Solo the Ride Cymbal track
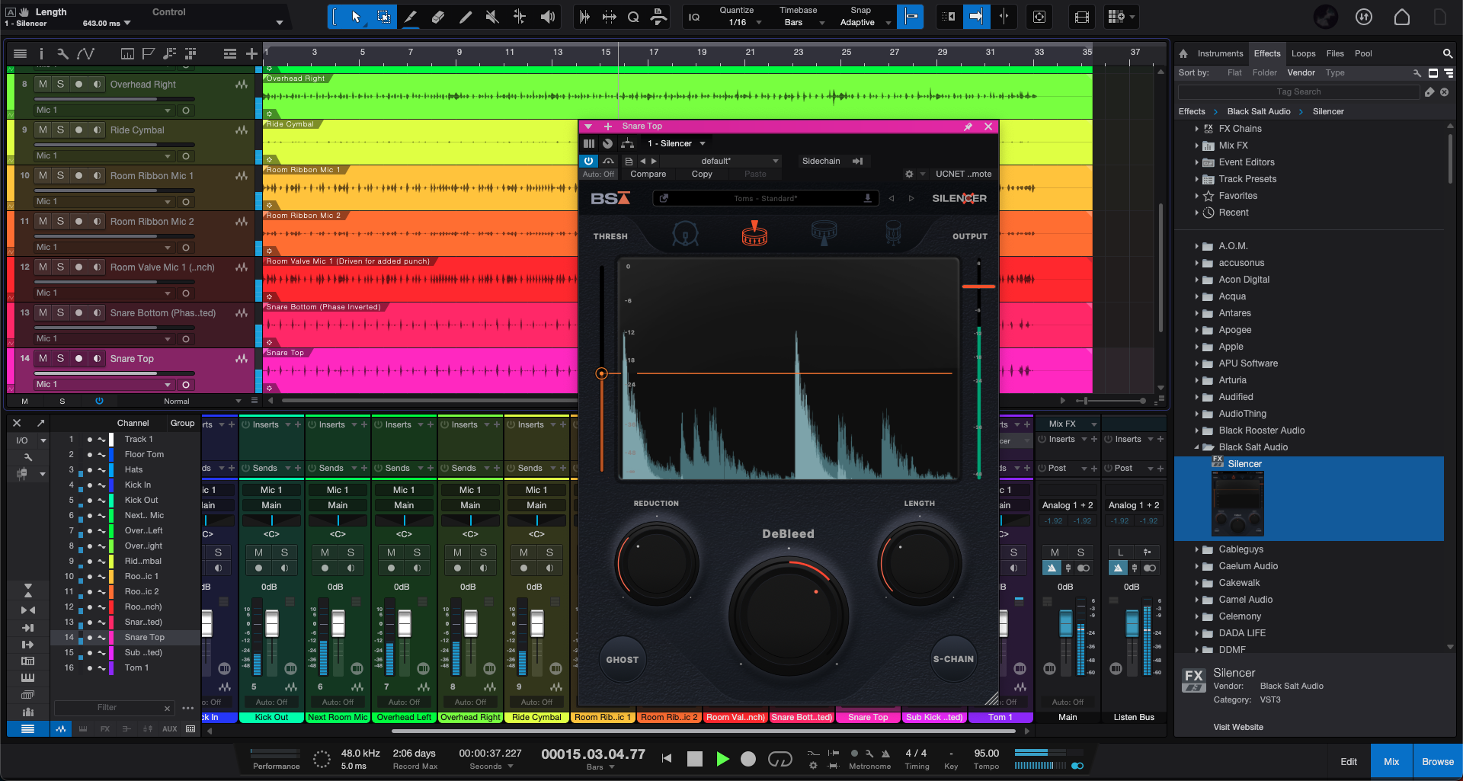1463x781 pixels. (x=60, y=130)
